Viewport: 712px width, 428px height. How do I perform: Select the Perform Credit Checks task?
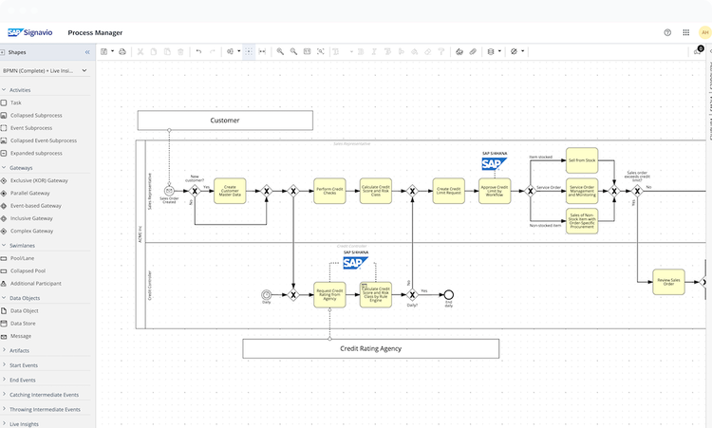coord(329,191)
